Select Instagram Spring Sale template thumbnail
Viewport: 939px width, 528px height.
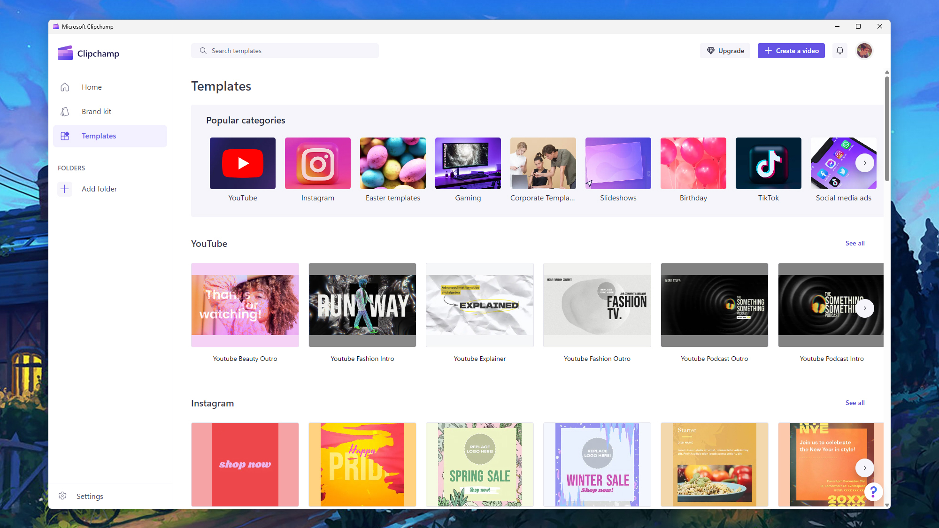click(479, 464)
